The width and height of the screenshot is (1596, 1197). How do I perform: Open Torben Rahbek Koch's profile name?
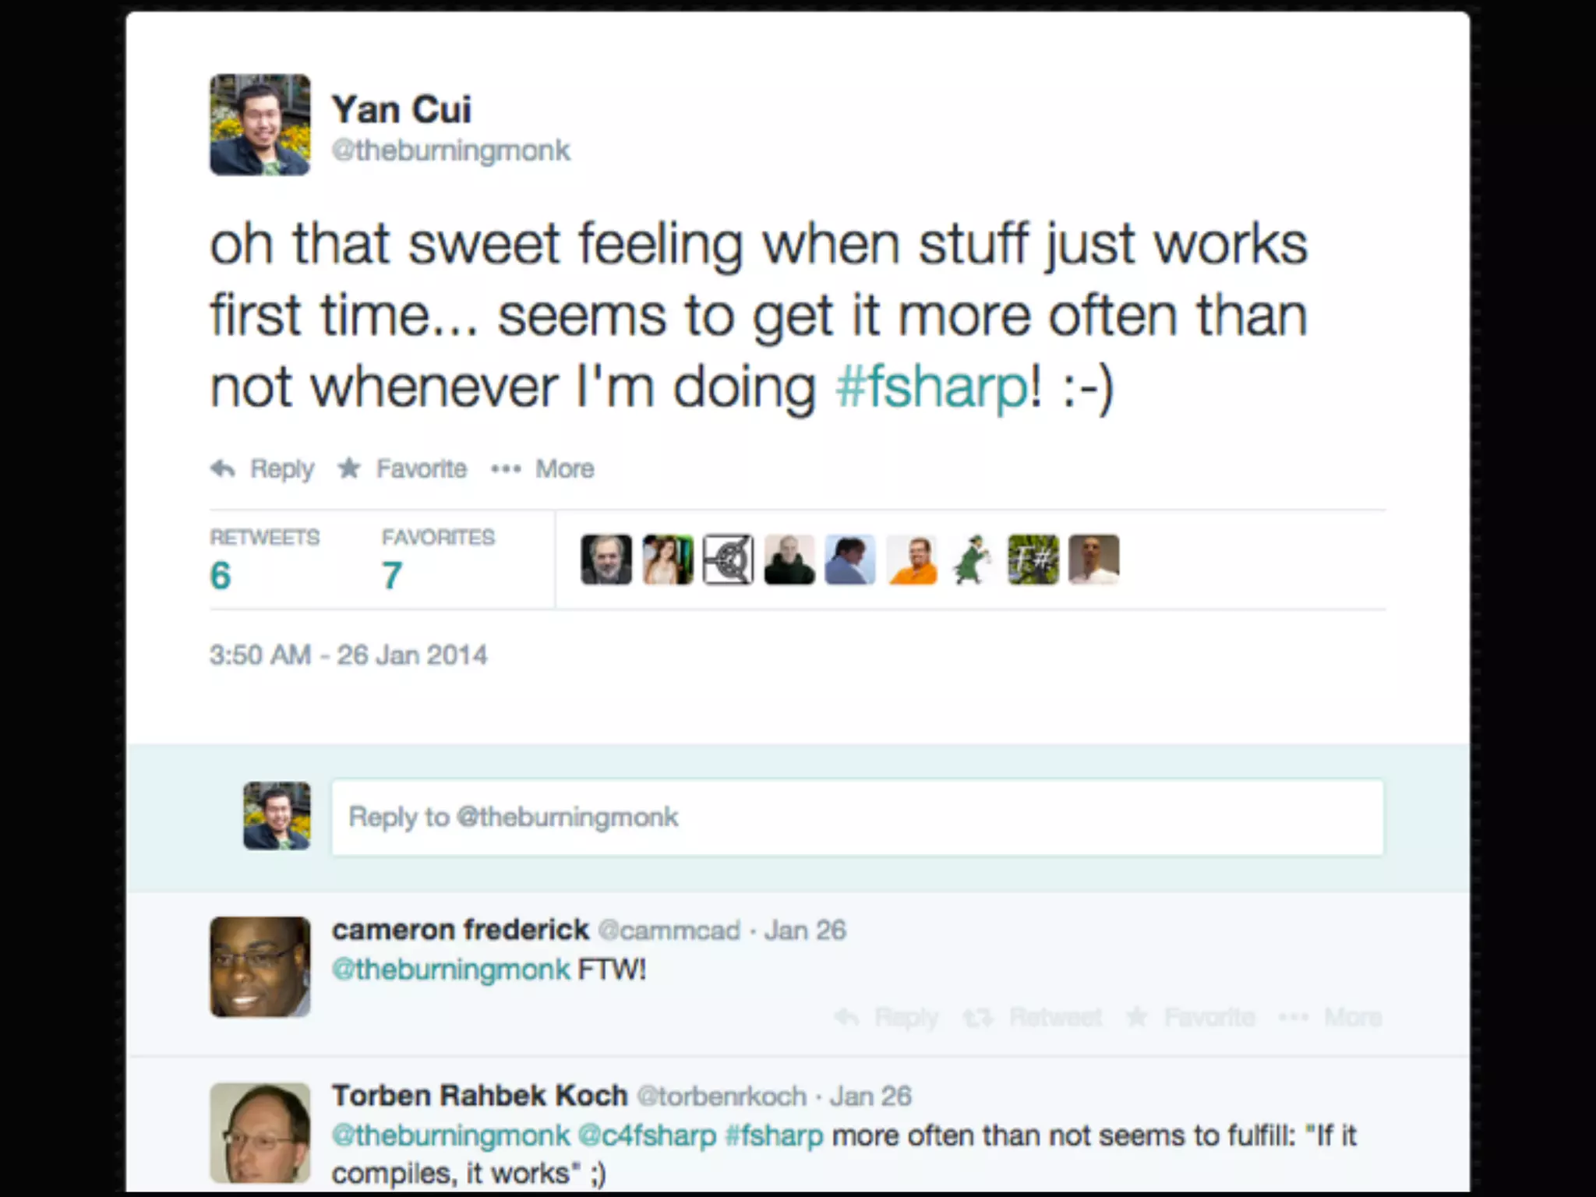(479, 1096)
